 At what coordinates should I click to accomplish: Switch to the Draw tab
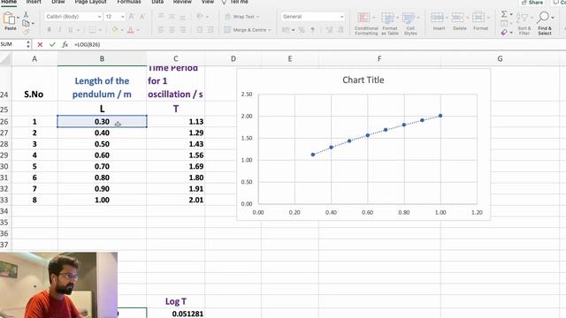click(x=58, y=2)
